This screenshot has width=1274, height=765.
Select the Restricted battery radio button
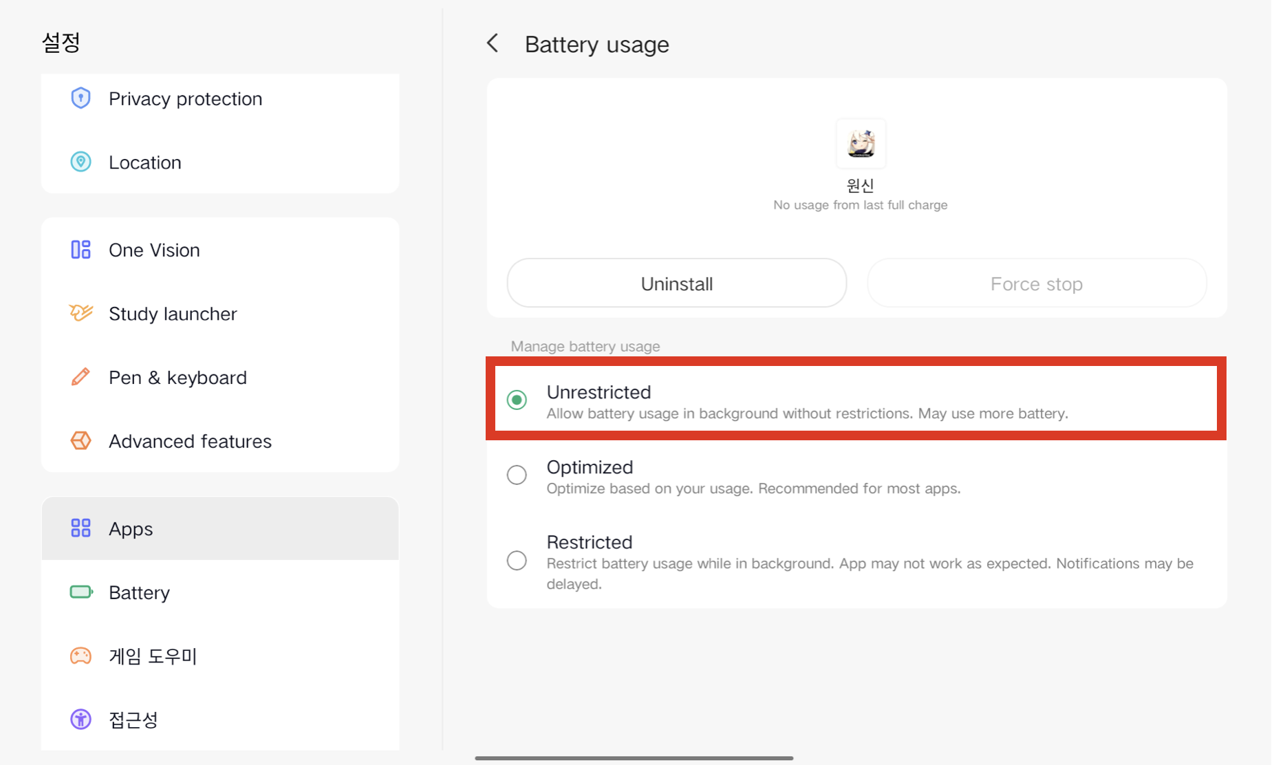pyautogui.click(x=517, y=561)
